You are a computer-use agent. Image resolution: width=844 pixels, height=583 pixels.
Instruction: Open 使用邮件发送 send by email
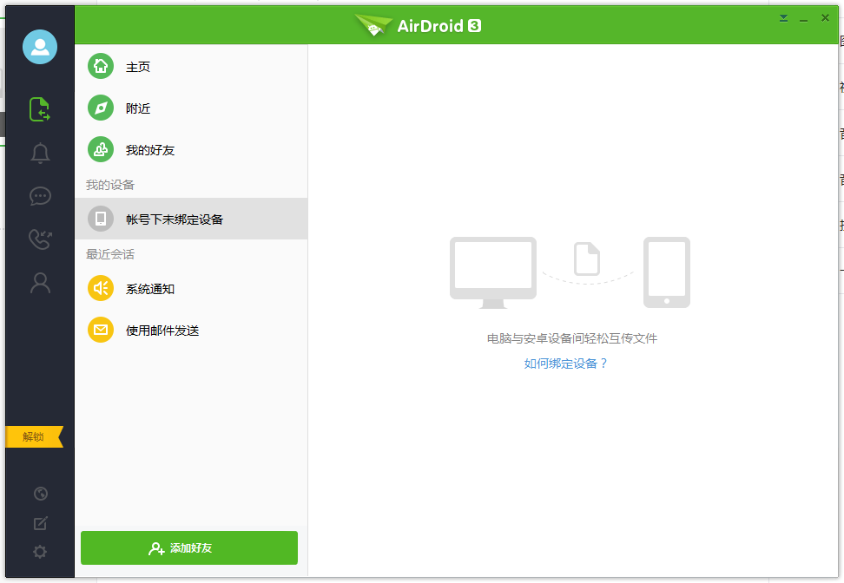162,331
